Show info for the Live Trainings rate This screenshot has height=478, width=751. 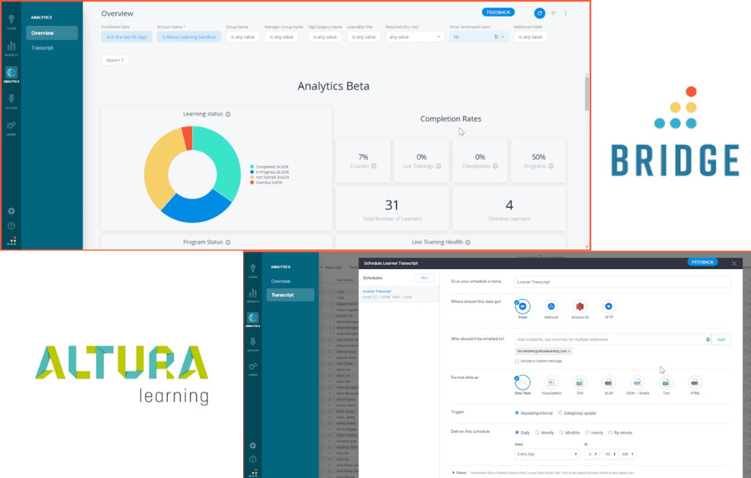coord(438,166)
